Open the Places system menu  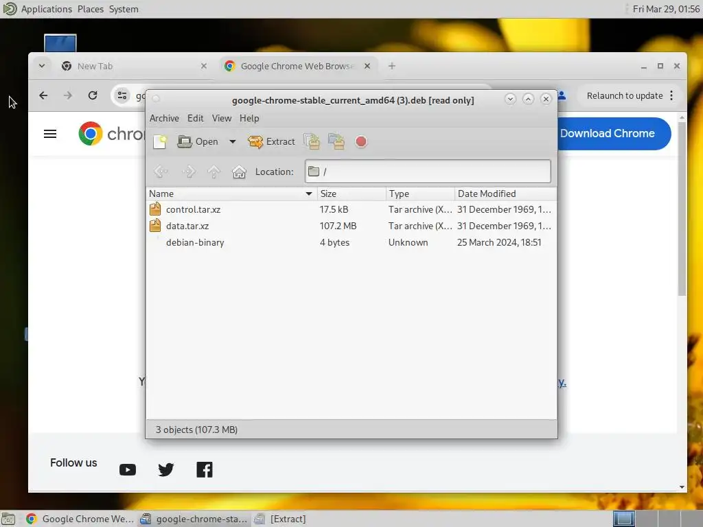click(90, 9)
